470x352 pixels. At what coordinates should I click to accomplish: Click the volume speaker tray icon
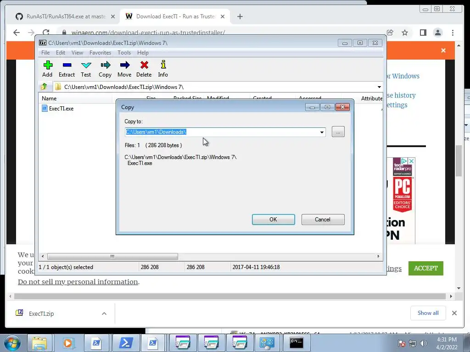(424, 343)
